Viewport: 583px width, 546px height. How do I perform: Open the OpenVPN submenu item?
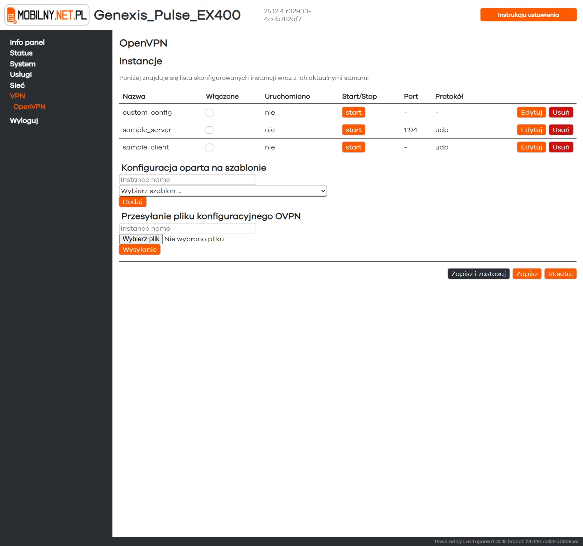pos(29,106)
